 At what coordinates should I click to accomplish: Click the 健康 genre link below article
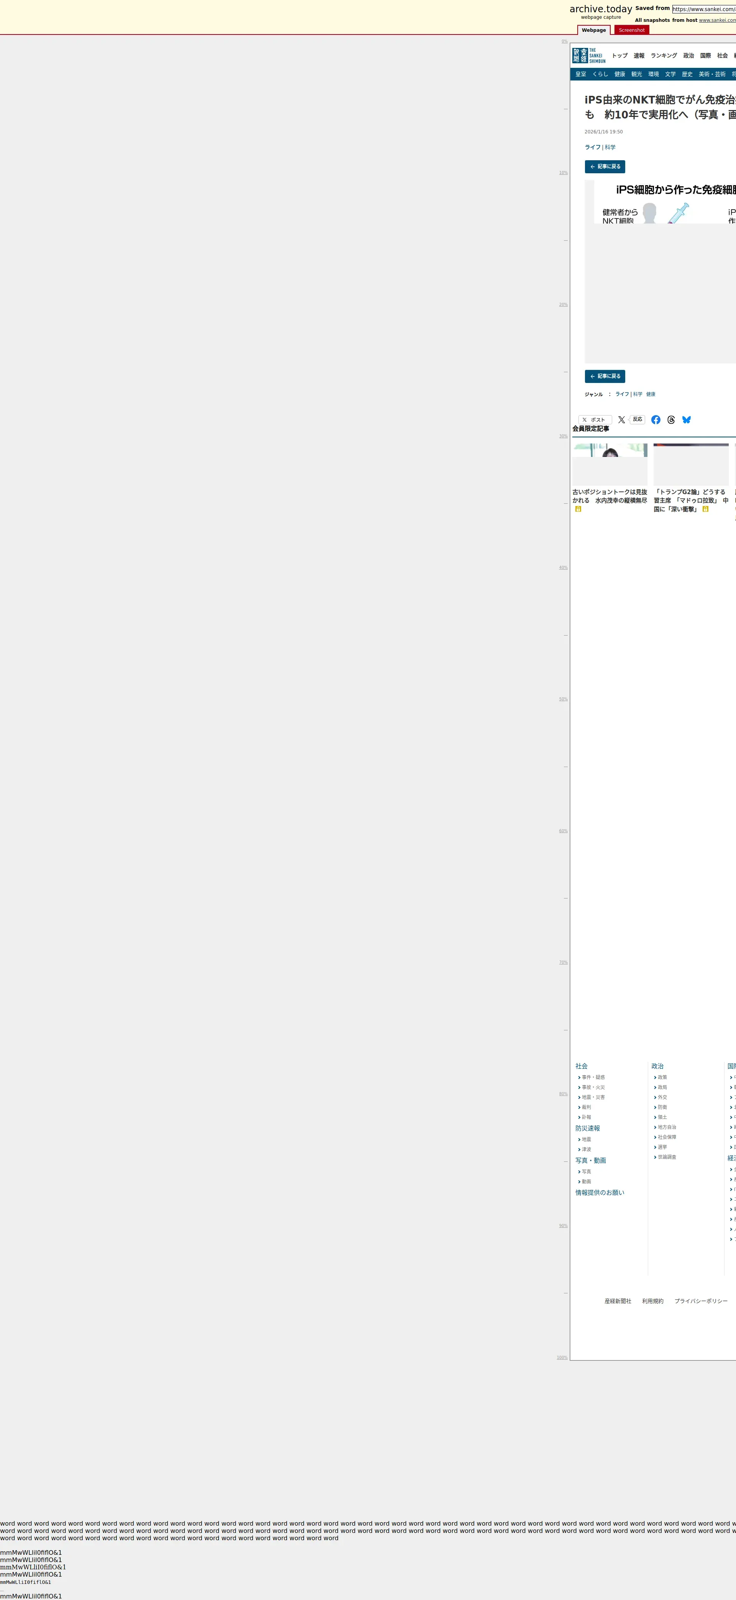pos(650,394)
